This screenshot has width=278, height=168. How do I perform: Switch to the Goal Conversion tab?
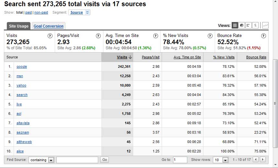[49, 26]
